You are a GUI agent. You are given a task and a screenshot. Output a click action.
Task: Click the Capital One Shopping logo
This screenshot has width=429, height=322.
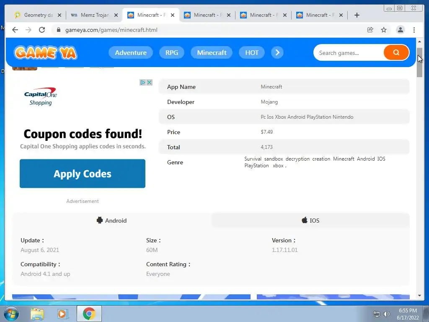pyautogui.click(x=41, y=97)
